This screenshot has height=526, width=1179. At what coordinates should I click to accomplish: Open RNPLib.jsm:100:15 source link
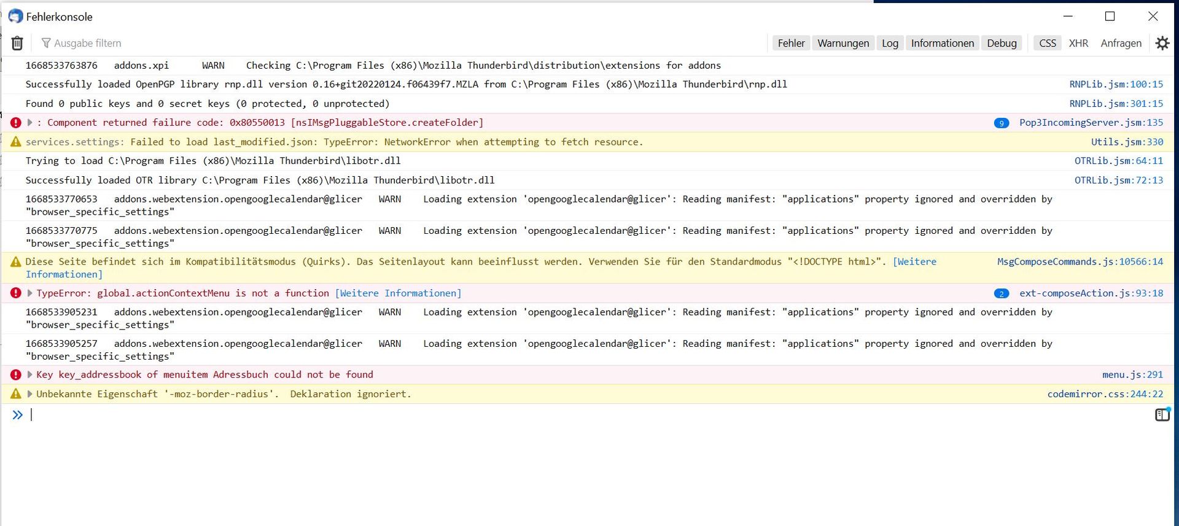pyautogui.click(x=1116, y=84)
